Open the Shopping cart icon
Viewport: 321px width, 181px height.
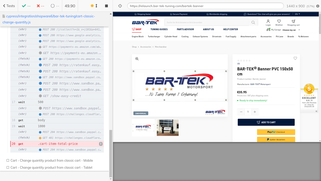[293, 22]
